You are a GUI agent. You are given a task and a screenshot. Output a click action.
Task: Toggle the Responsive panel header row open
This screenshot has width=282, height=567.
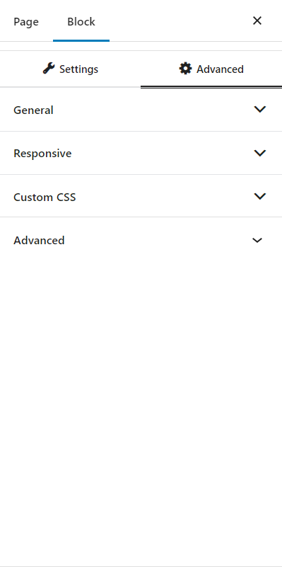tap(141, 153)
